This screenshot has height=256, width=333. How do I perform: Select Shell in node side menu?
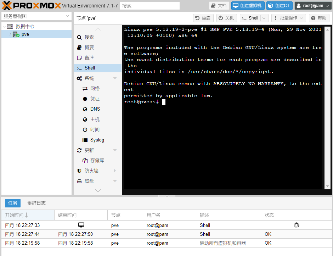pos(97,68)
